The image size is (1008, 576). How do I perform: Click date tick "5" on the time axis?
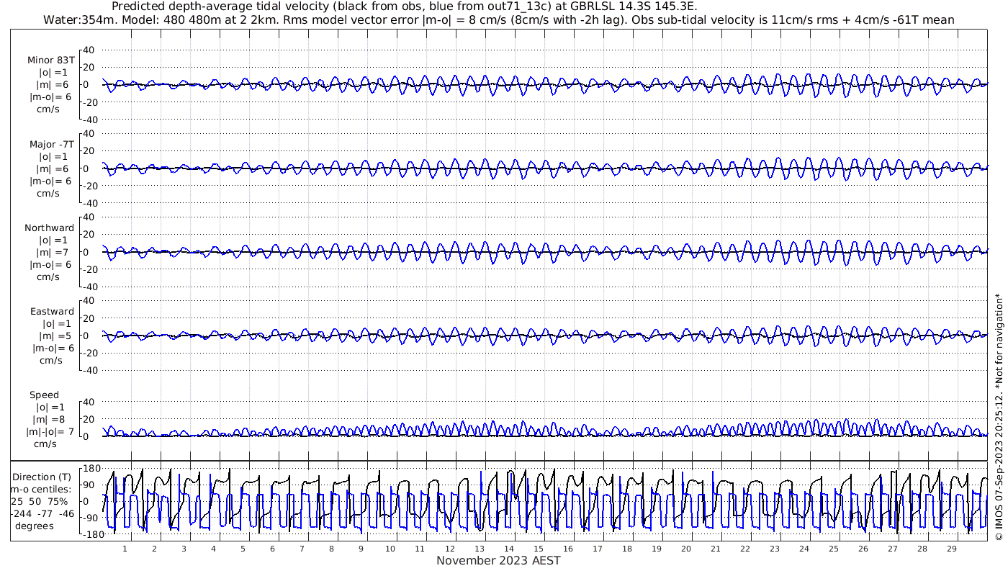pyautogui.click(x=243, y=548)
